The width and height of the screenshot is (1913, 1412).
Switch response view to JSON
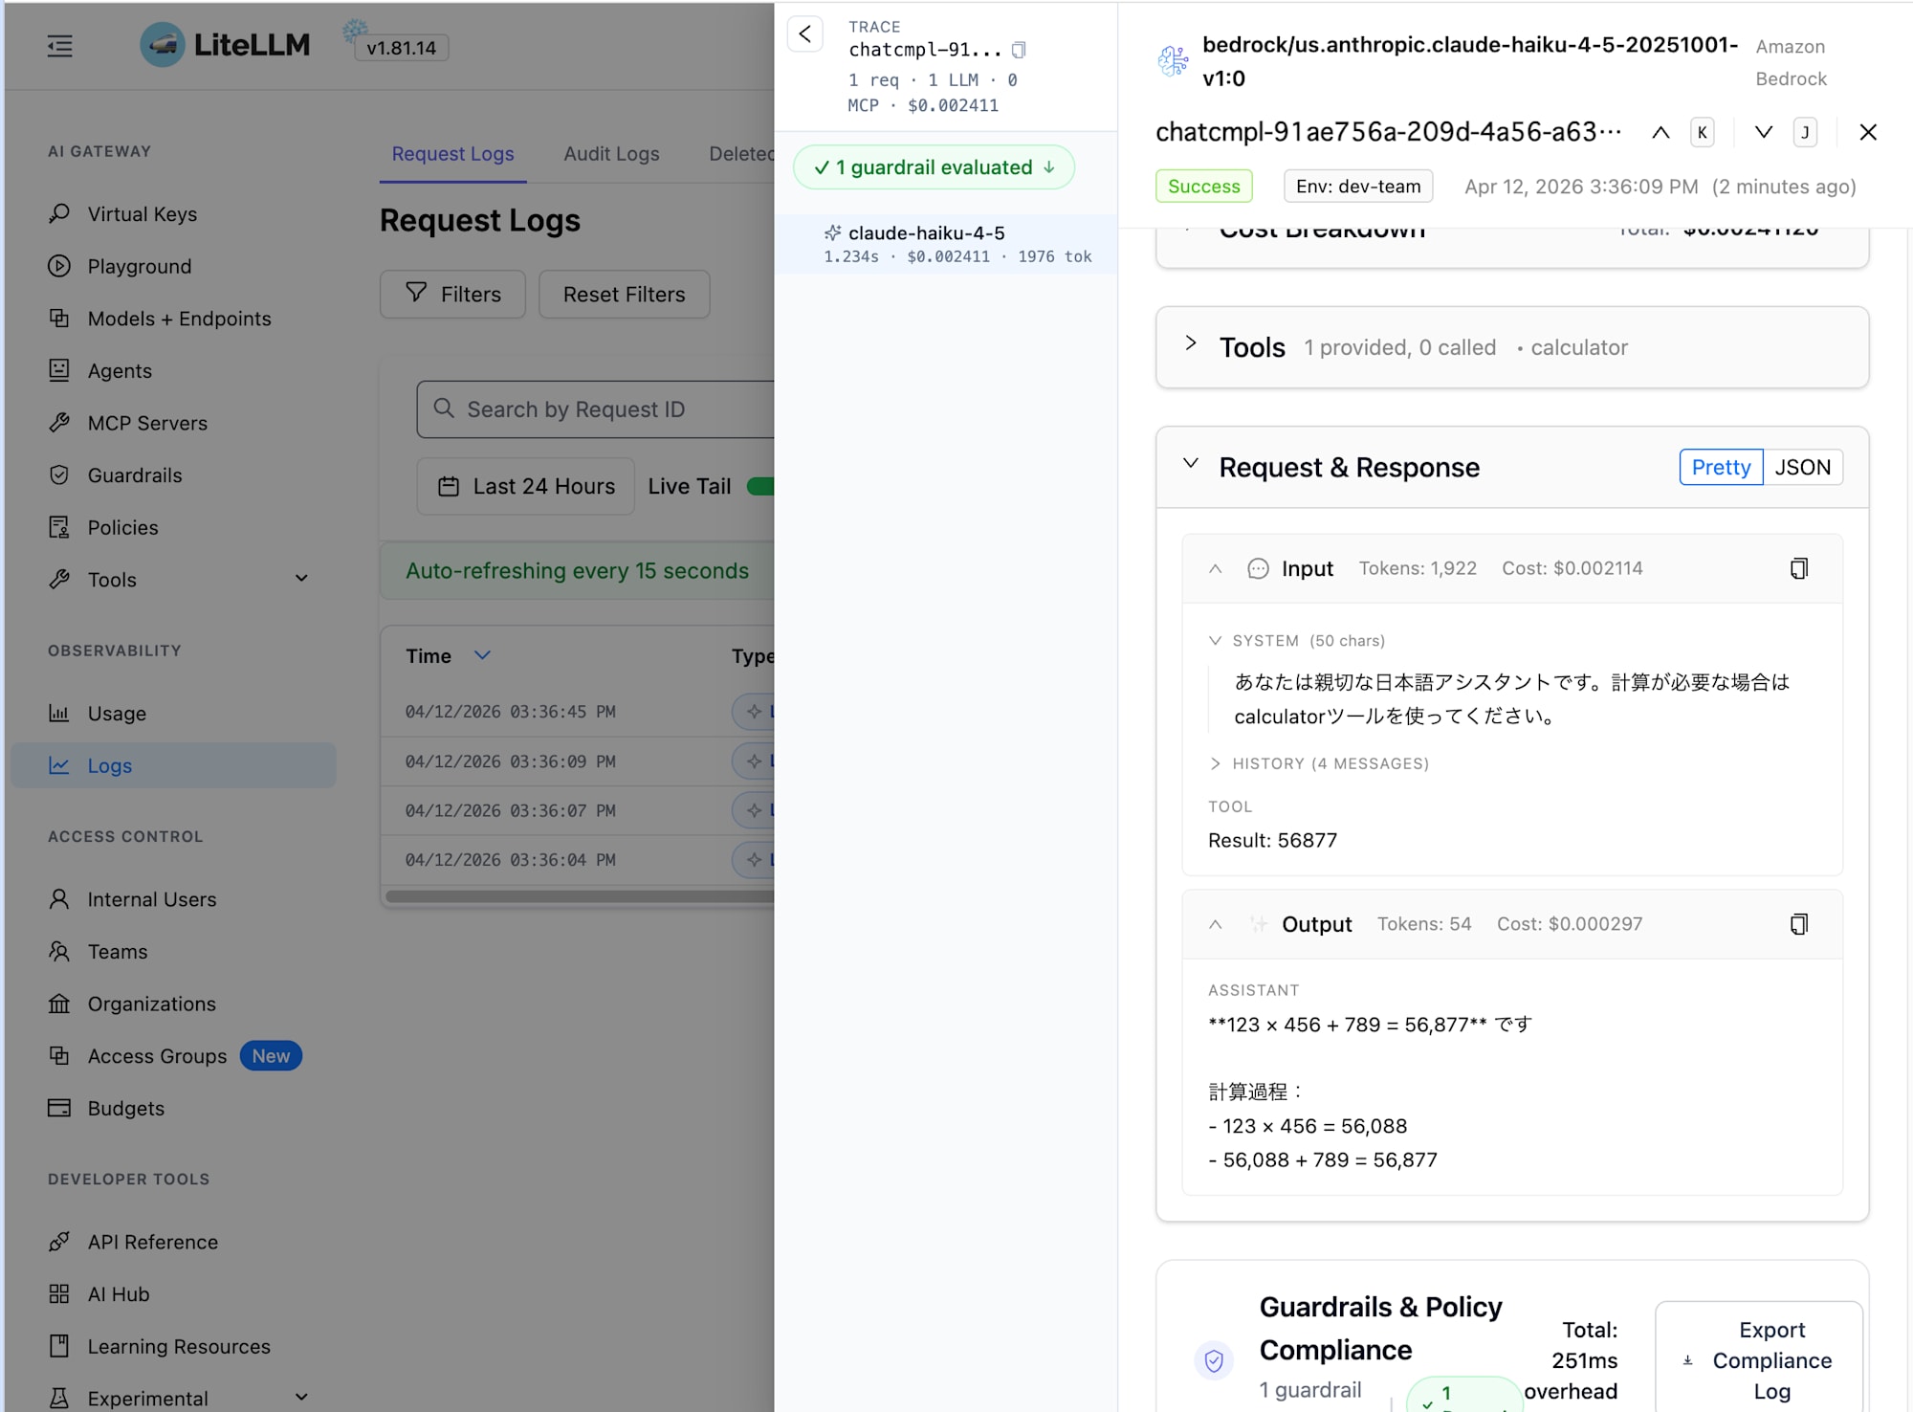(x=1802, y=468)
